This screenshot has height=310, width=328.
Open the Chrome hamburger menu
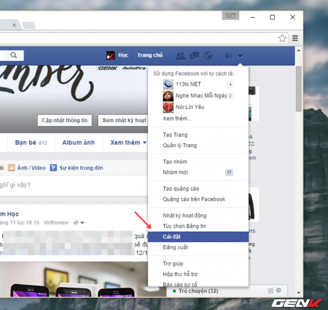[x=295, y=38]
